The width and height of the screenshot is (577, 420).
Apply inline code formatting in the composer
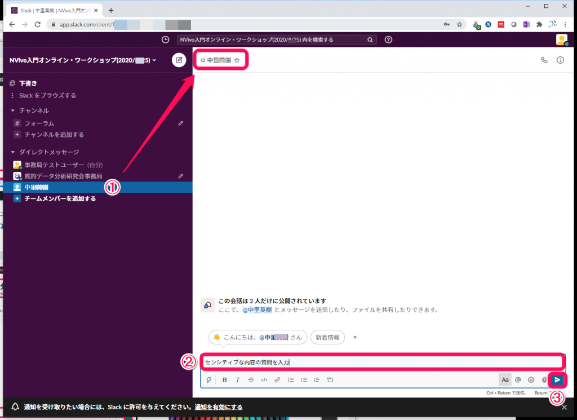pos(264,380)
